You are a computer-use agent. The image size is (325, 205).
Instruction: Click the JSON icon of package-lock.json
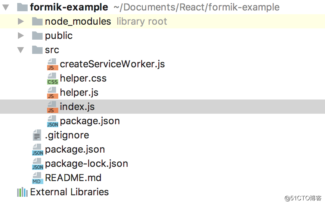pyautogui.click(x=37, y=164)
